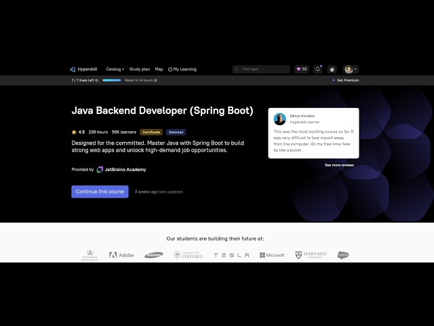Click info icon beside 7 / 7 lives left

[96, 80]
